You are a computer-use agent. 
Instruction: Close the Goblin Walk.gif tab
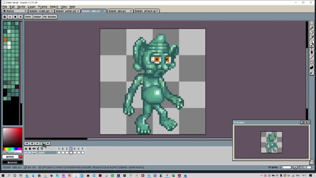pos(52,11)
